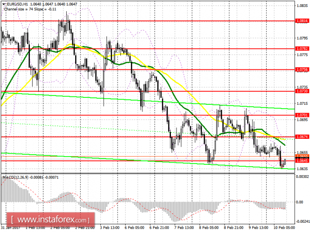Select the small red circle marker near latest candle
Image resolution: width=310 pixels, height=232 pixels.
tap(280, 158)
